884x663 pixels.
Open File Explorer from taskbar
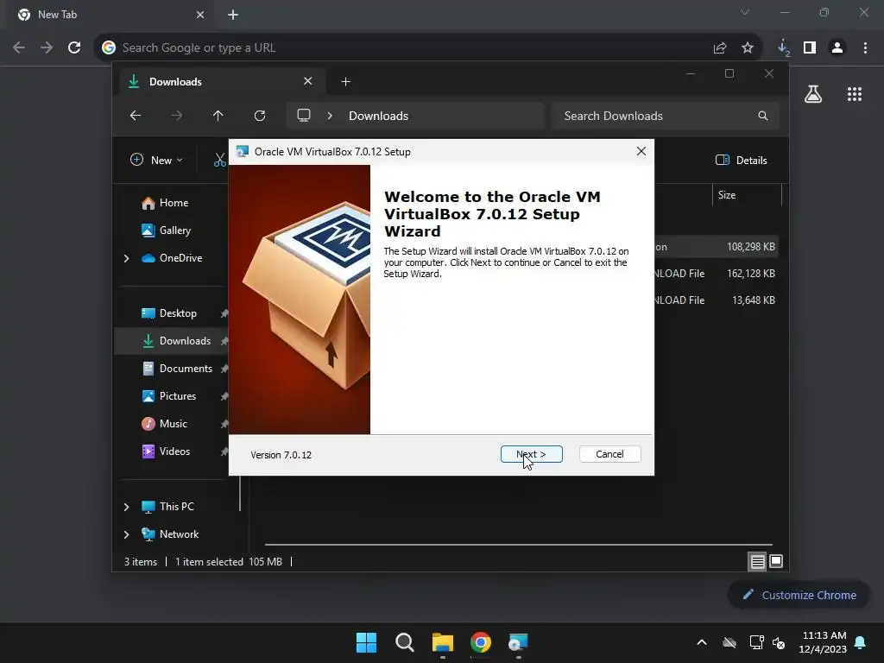click(x=443, y=642)
